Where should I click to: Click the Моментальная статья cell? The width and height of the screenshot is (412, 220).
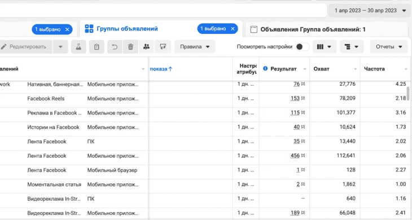point(54,184)
